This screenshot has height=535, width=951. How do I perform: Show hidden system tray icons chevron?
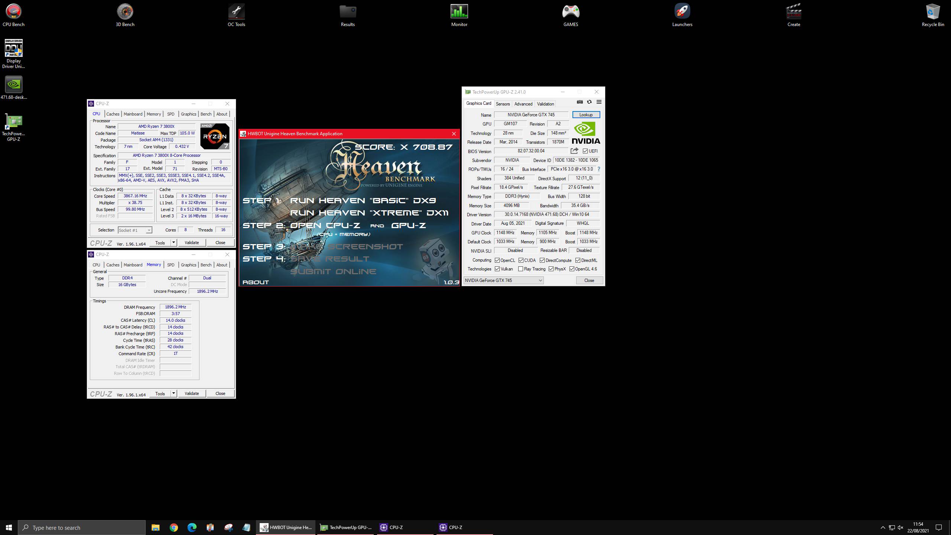point(883,528)
